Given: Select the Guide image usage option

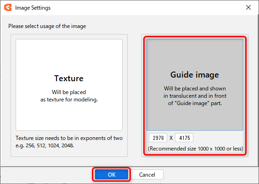Looking at the screenshot, I should point(195,85).
